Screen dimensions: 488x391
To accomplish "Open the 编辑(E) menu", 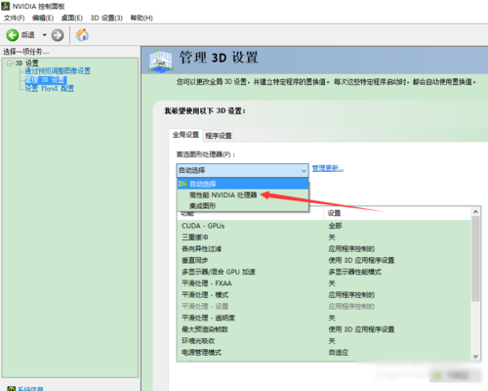I will (43, 18).
